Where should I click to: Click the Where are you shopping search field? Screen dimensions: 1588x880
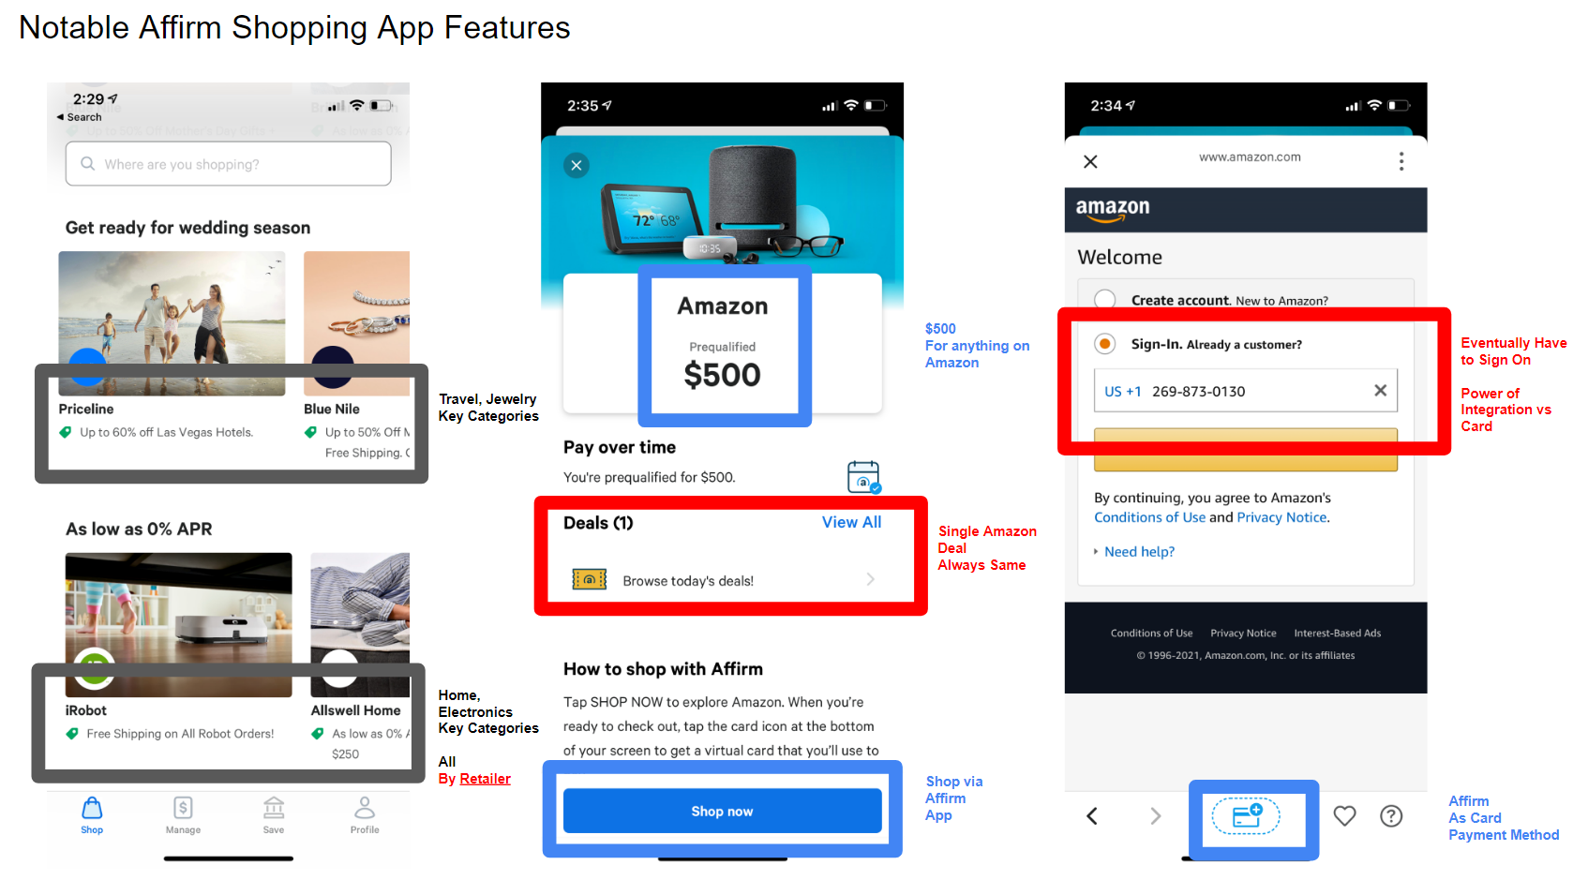pyautogui.click(x=229, y=164)
